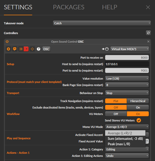Click the Setup section label
The image size is (155, 161).
[x=10, y=64]
